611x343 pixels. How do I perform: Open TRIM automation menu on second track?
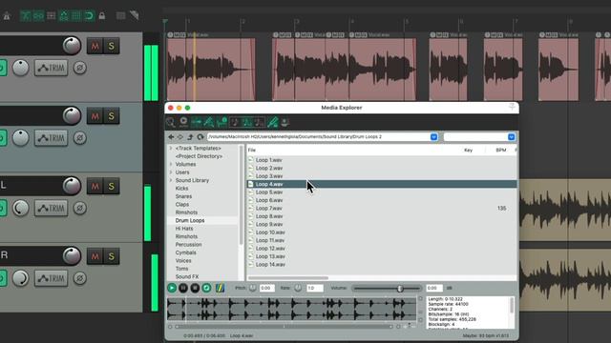tap(51, 138)
